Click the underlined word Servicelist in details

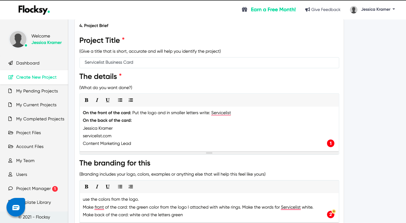coord(221,113)
